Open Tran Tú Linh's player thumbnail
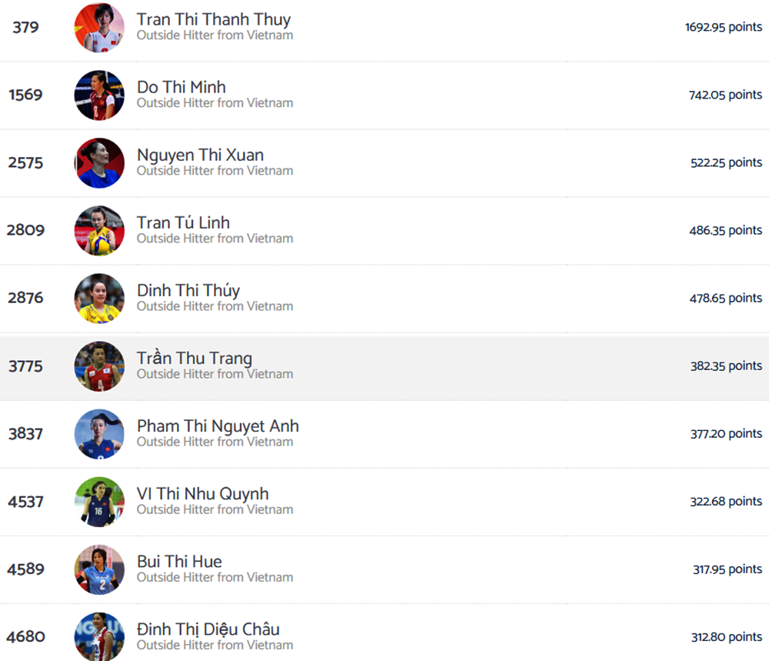 pos(99,231)
